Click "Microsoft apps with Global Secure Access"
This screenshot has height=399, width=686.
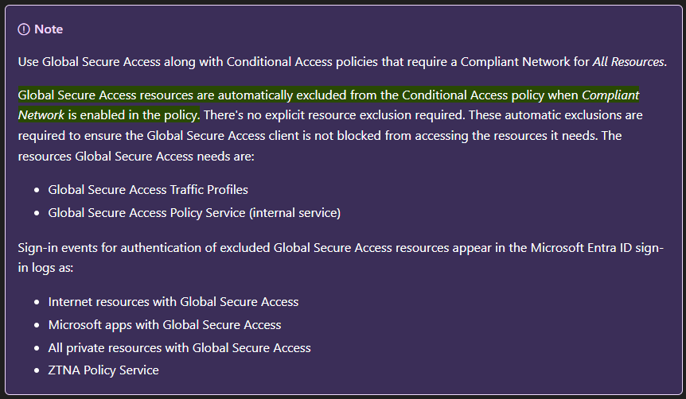pyautogui.click(x=165, y=324)
